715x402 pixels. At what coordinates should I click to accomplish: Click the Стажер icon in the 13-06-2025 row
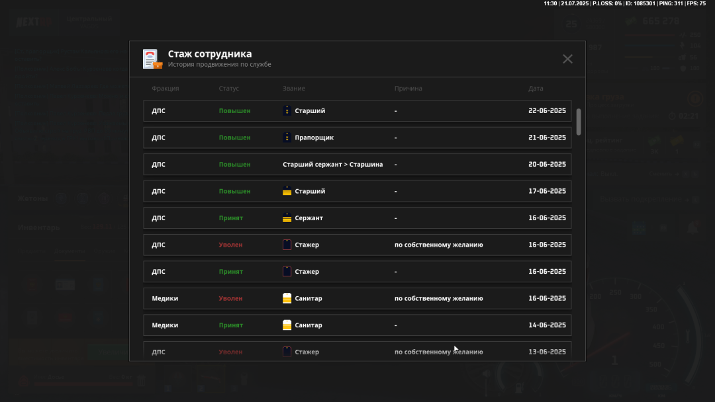pos(287,352)
